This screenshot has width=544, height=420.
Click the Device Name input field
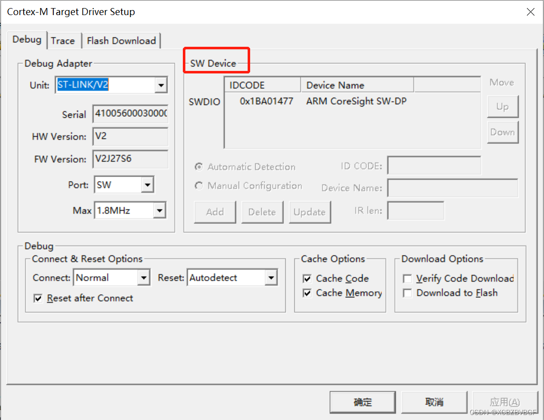(x=453, y=188)
